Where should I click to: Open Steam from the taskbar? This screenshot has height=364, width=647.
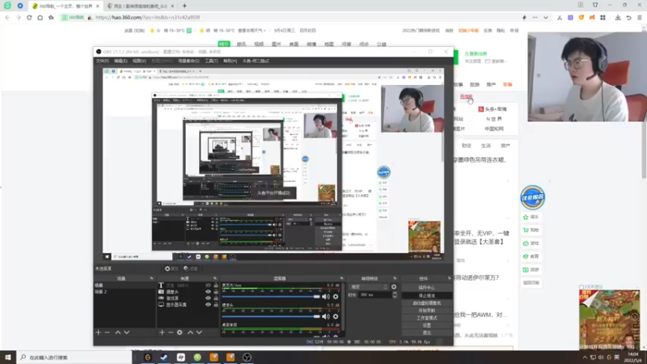click(164, 357)
